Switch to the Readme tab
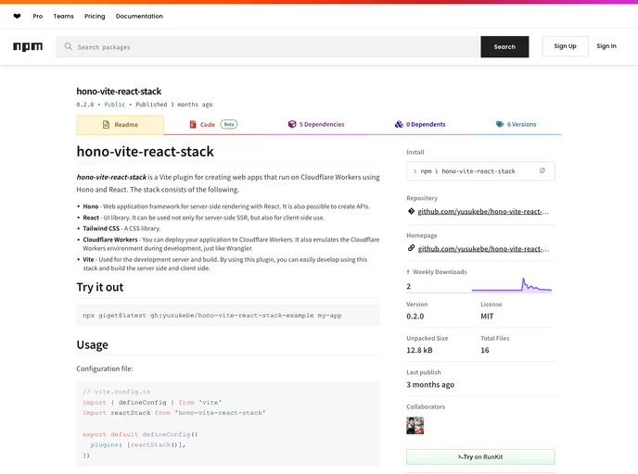 tap(120, 125)
